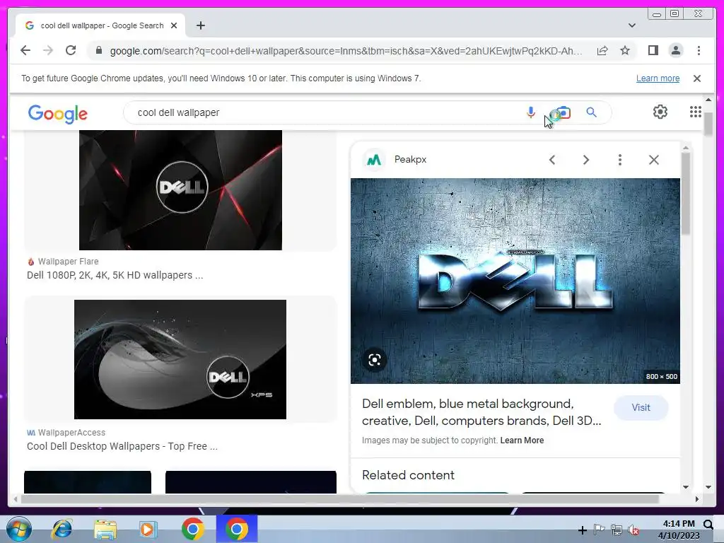Image resolution: width=724 pixels, height=543 pixels.
Task: Click the forward navigation arrow
Action: pyautogui.click(x=48, y=50)
